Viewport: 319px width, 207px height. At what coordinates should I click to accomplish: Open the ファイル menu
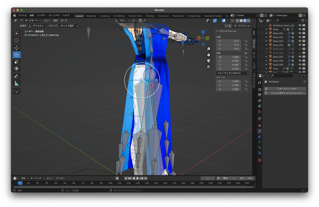pos(22,15)
